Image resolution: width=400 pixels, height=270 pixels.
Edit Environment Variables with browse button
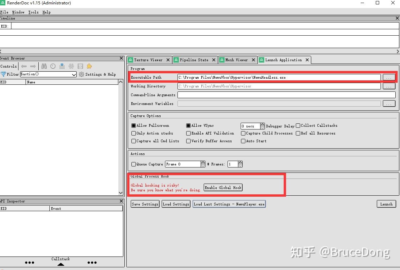click(389, 104)
